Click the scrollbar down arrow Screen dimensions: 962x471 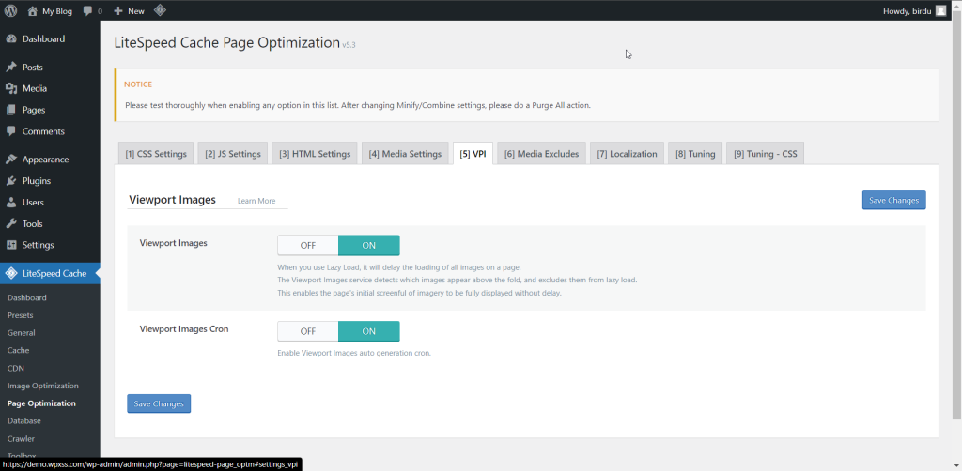956,465
